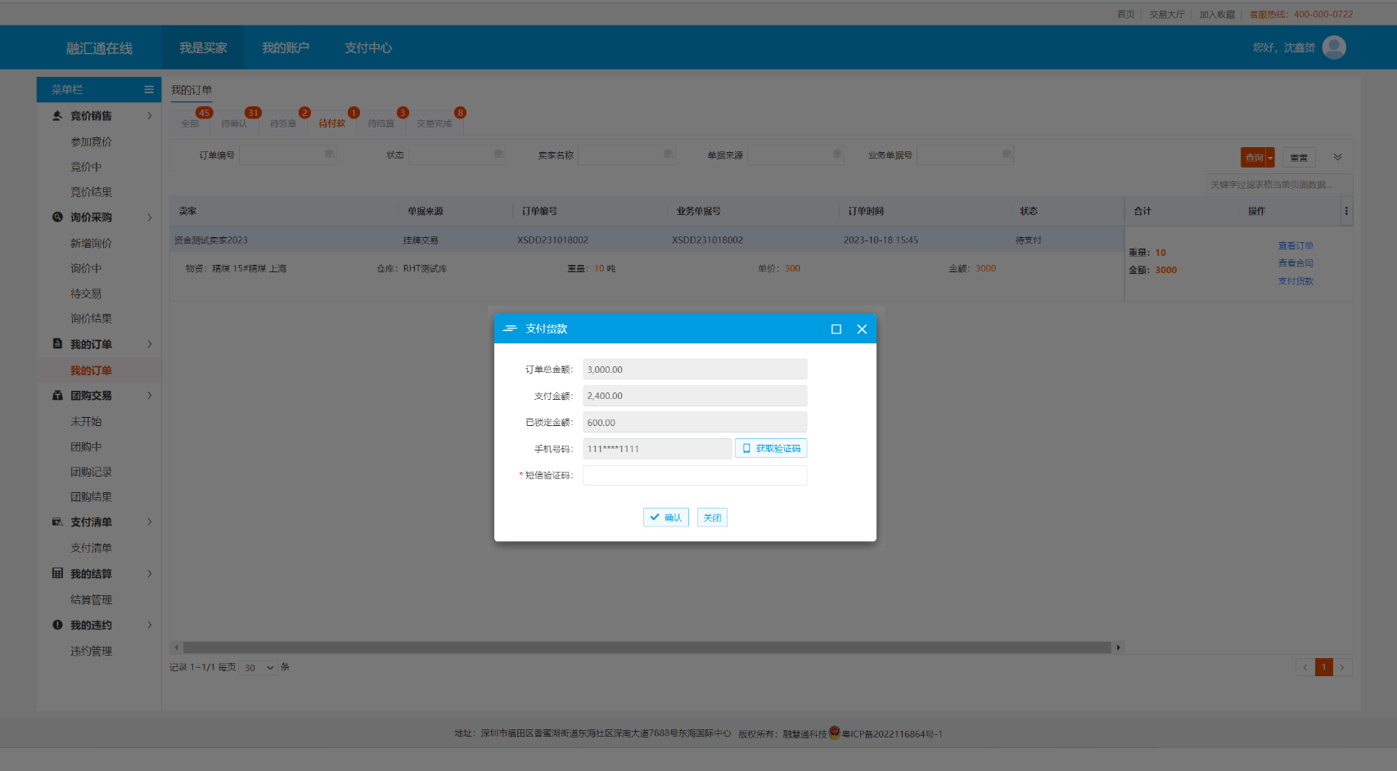Image resolution: width=1397 pixels, height=771 pixels.
Task: Open table column options three-dot icon
Action: [x=1346, y=211]
